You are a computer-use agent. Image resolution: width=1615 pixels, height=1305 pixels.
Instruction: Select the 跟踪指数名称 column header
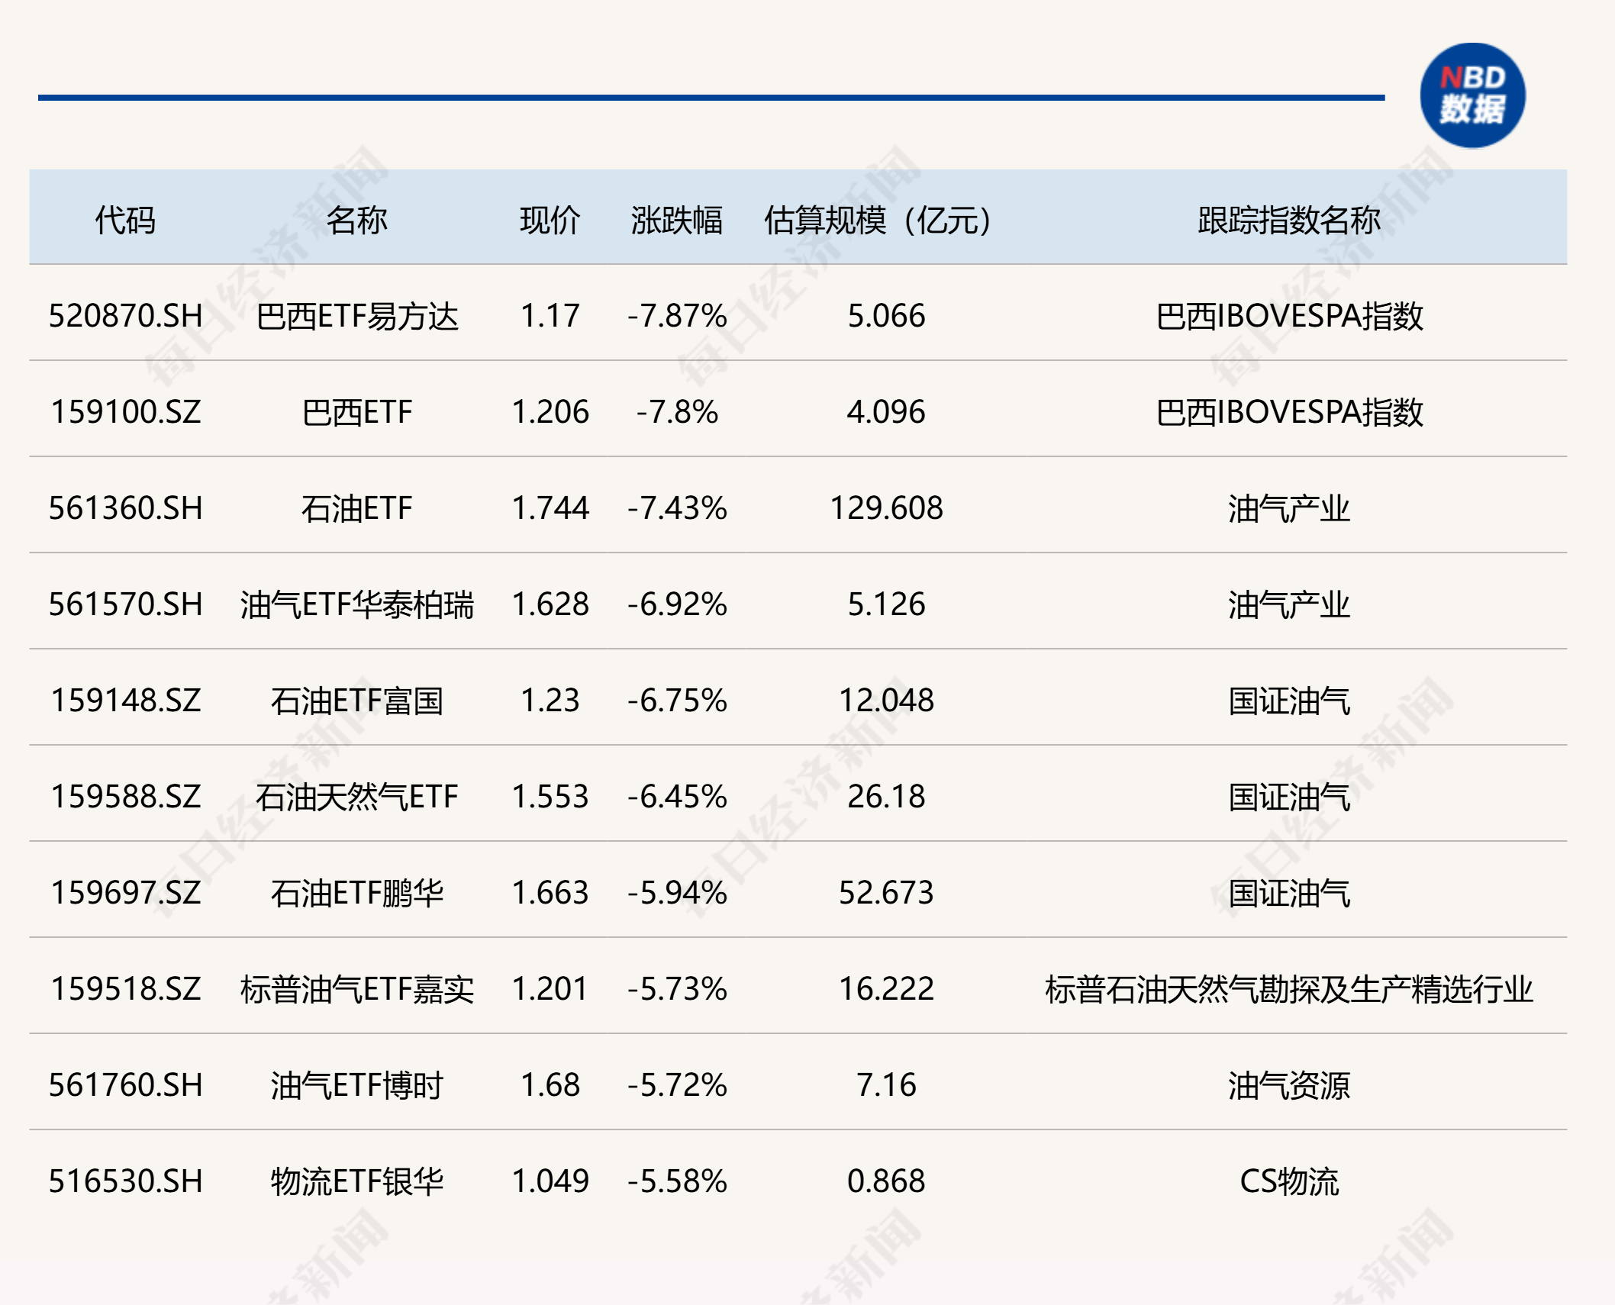(1289, 220)
